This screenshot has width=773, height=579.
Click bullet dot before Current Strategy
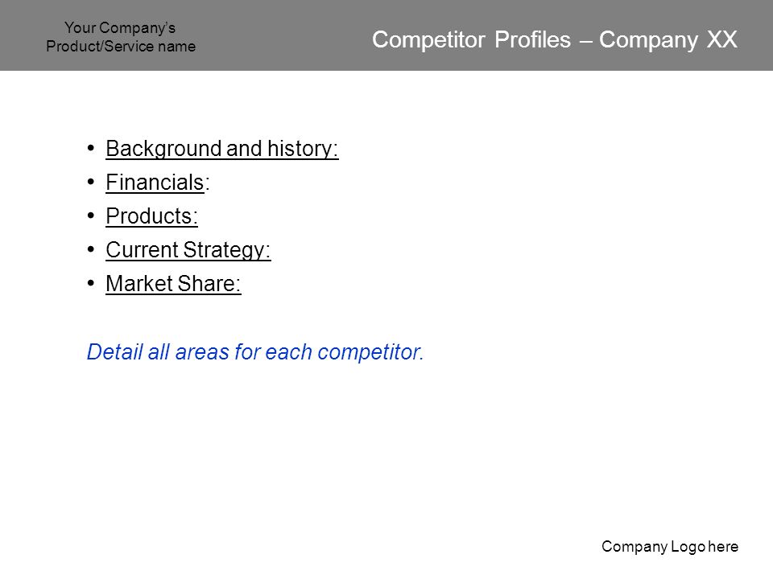91,249
